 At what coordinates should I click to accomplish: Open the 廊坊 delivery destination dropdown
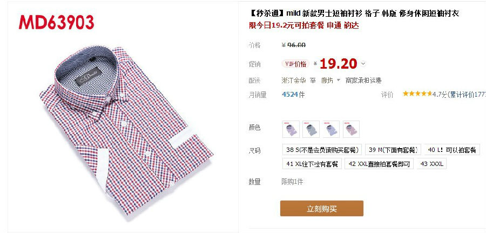(330, 81)
